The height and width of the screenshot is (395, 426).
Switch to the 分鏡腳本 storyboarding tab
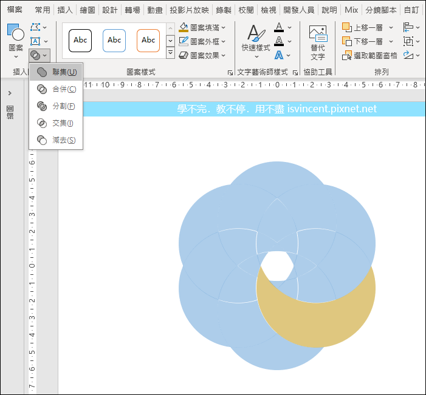coord(381,10)
